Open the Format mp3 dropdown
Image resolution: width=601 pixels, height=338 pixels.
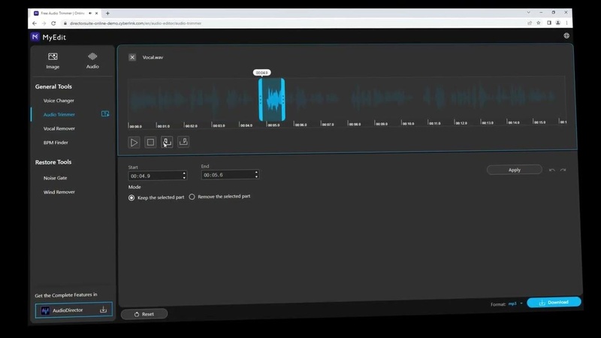click(x=516, y=303)
